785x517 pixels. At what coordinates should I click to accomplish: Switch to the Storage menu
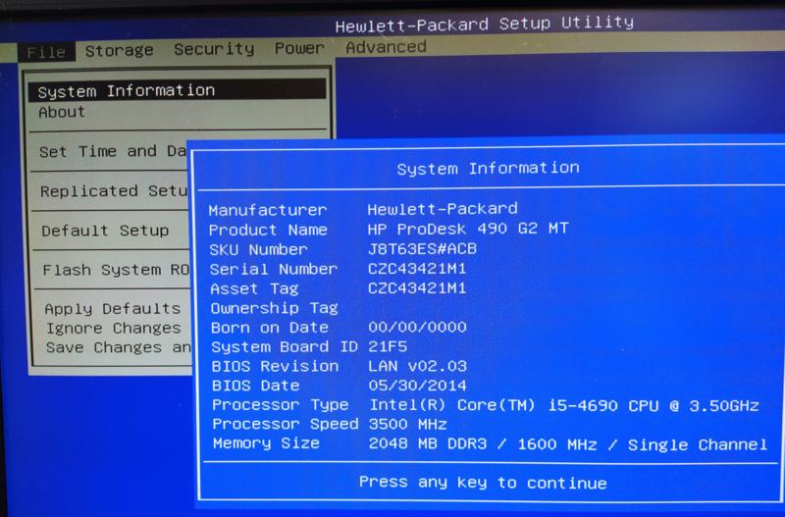[x=119, y=51]
